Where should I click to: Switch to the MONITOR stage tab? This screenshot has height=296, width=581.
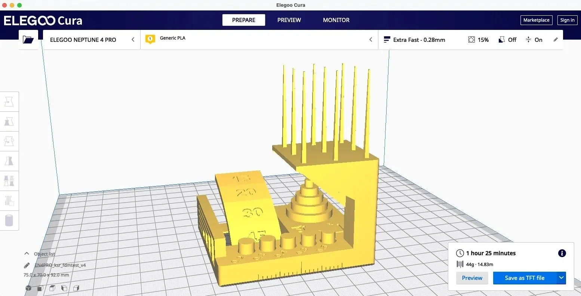click(336, 20)
